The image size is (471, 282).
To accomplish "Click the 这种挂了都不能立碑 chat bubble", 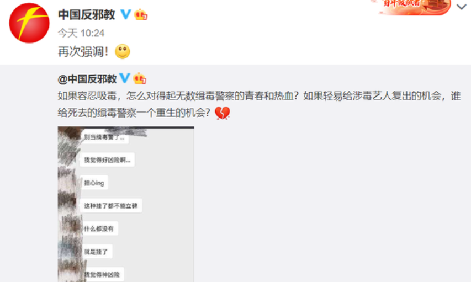I will [111, 206].
